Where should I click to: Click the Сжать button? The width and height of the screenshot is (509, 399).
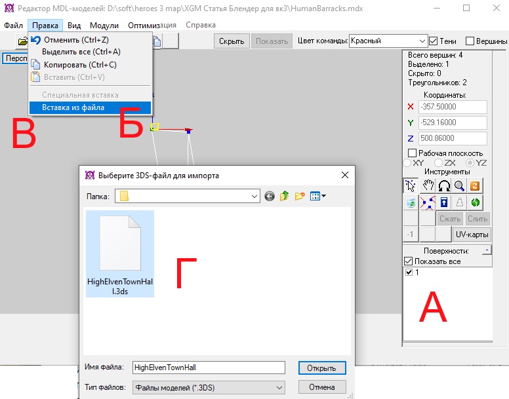pyautogui.click(x=450, y=219)
